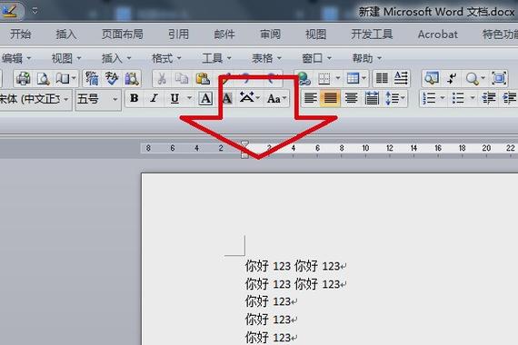Open the bullets list dropdown arrow

(473, 98)
